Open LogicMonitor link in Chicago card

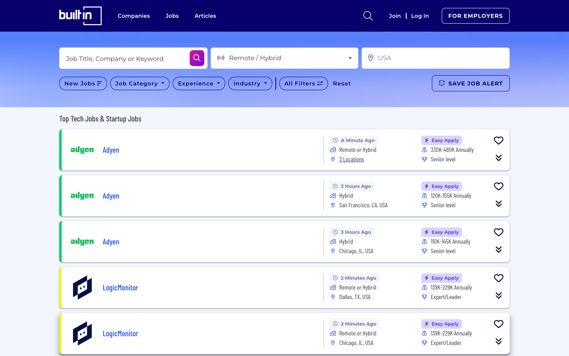pyautogui.click(x=121, y=333)
